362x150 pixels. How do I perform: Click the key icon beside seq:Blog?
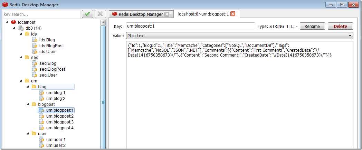coord(35,63)
